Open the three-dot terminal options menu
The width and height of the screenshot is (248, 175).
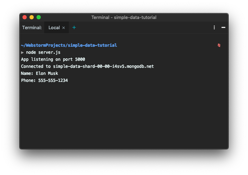coord(214,27)
